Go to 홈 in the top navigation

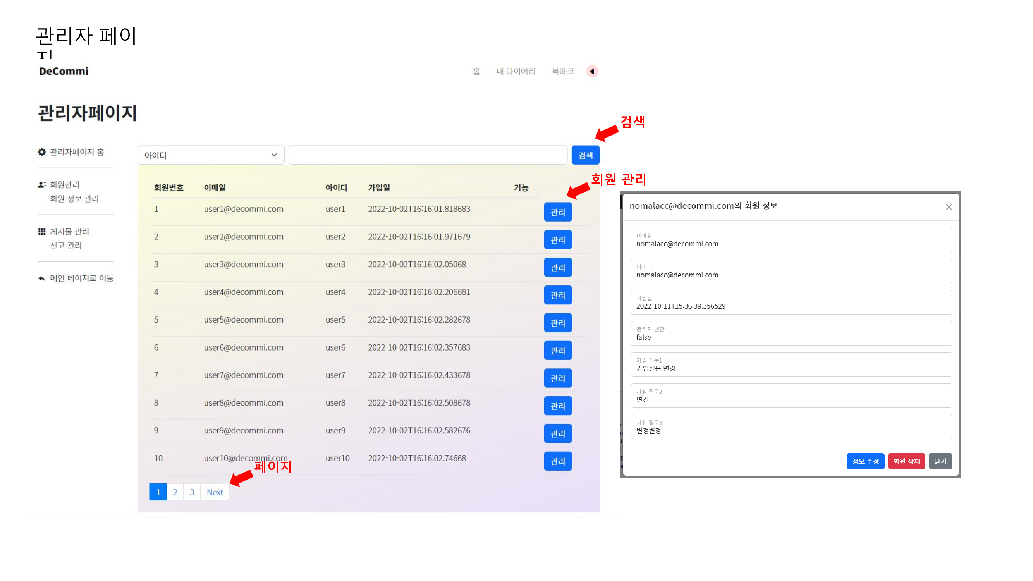click(x=476, y=71)
